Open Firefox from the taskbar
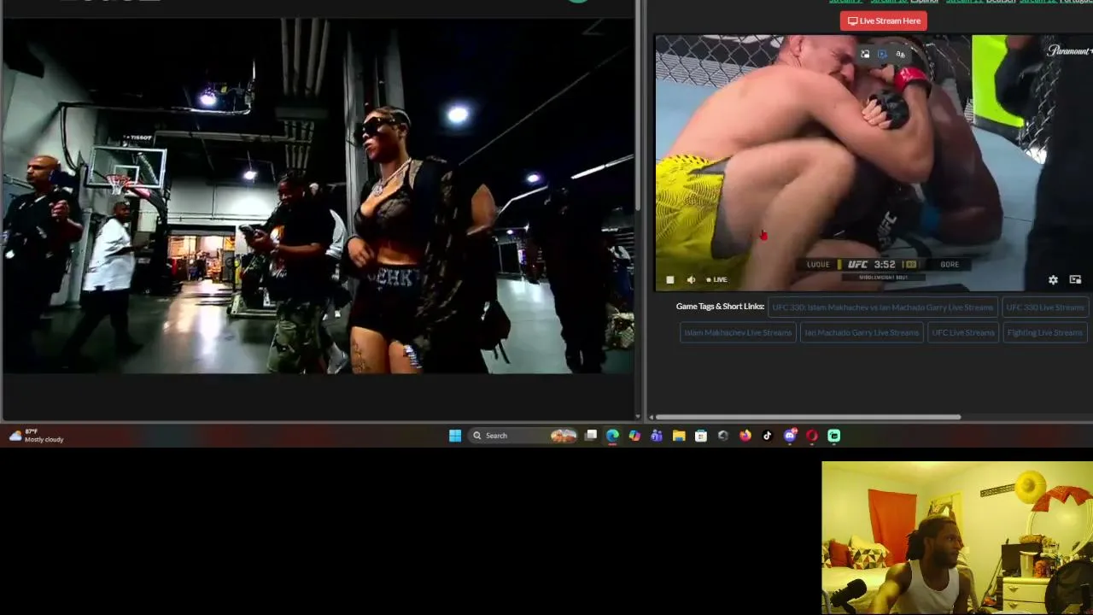Image resolution: width=1093 pixels, height=615 pixels. point(745,436)
